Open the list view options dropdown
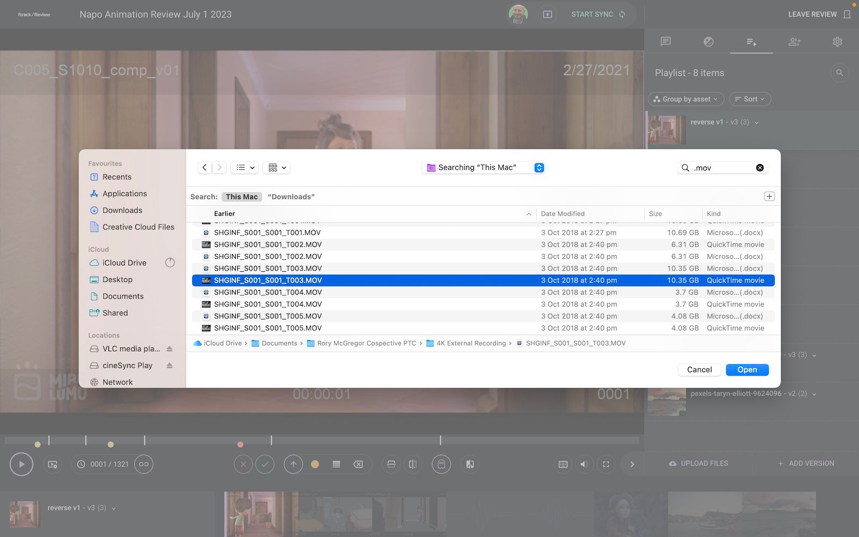 [245, 168]
